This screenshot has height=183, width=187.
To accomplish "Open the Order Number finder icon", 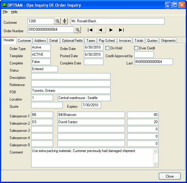I will [78, 29].
